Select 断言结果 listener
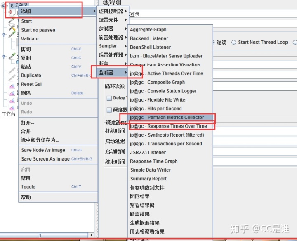 click(x=170, y=214)
